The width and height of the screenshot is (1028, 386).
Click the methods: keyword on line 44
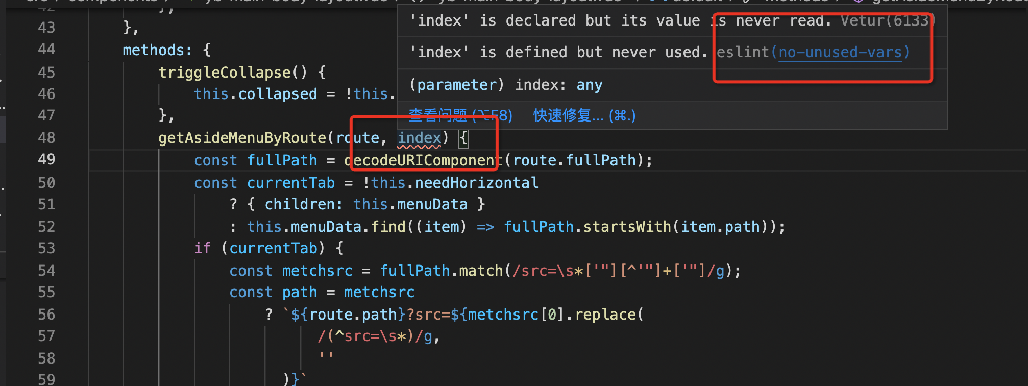click(x=157, y=50)
